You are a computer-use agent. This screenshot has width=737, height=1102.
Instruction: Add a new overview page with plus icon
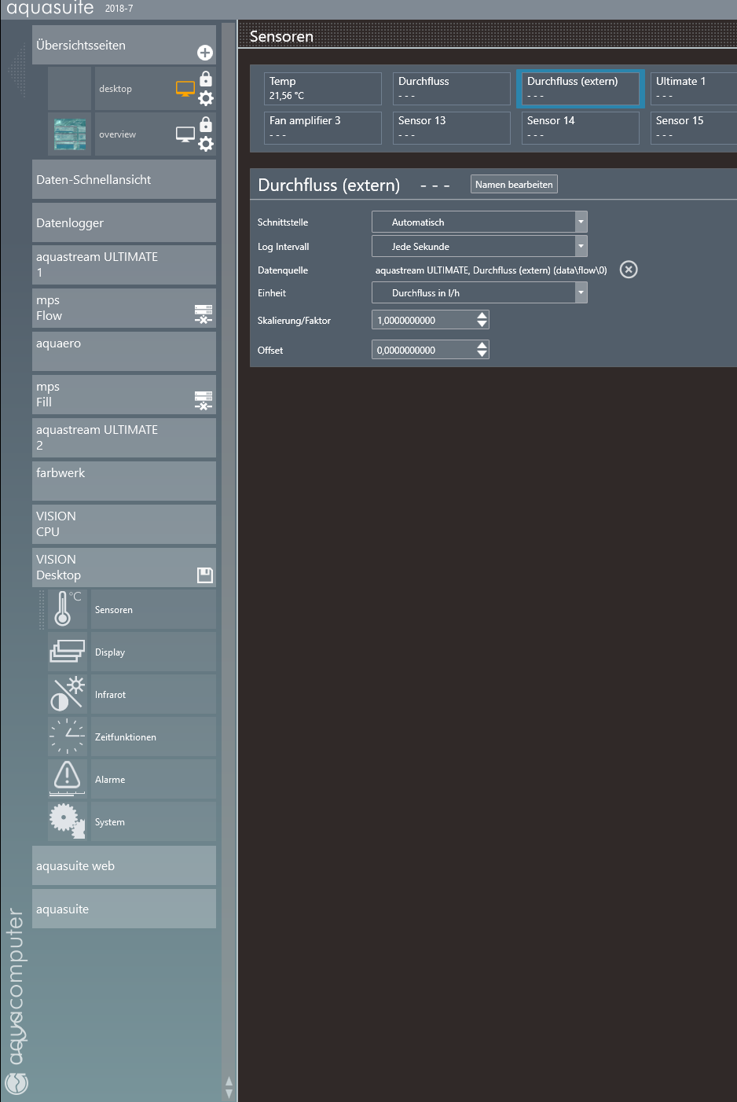pos(205,53)
